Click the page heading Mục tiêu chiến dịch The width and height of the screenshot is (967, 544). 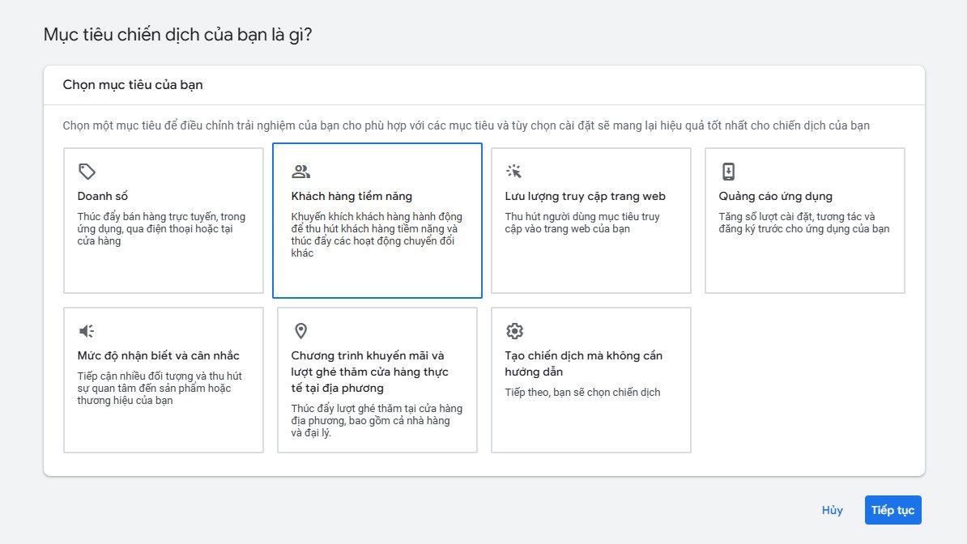pos(177,35)
